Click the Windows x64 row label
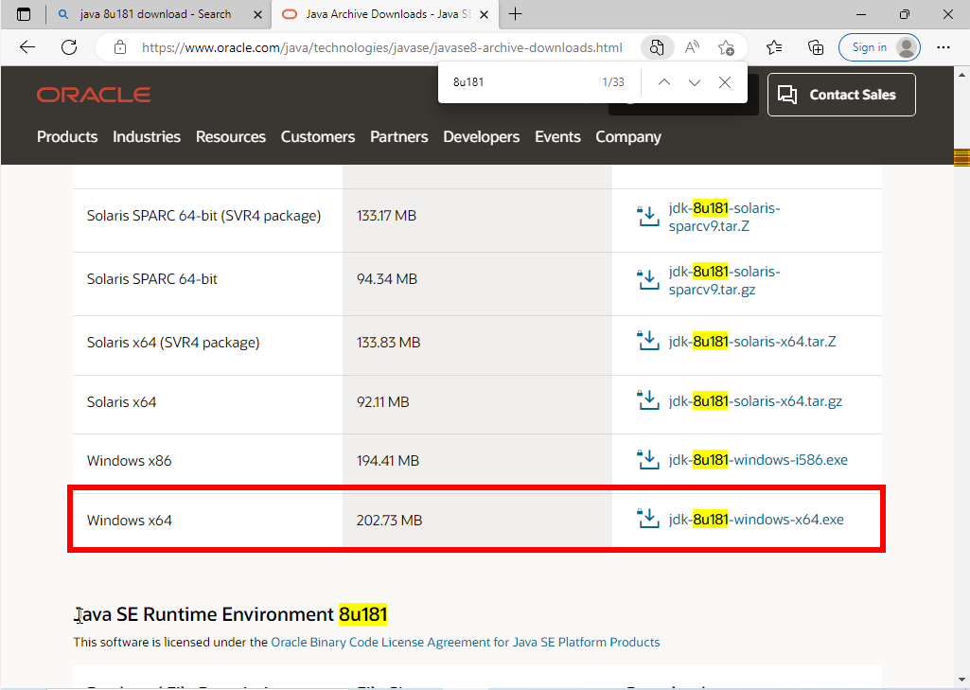Viewport: 970px width, 690px height. click(130, 521)
